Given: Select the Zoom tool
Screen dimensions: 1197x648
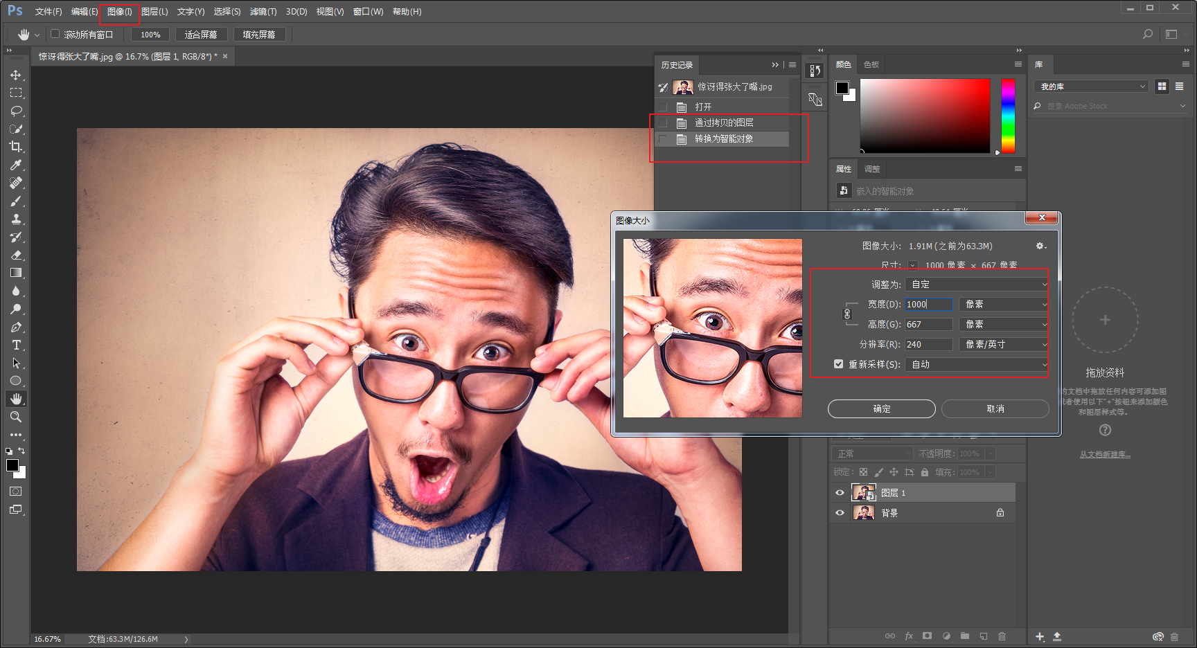Looking at the screenshot, I should click(16, 417).
